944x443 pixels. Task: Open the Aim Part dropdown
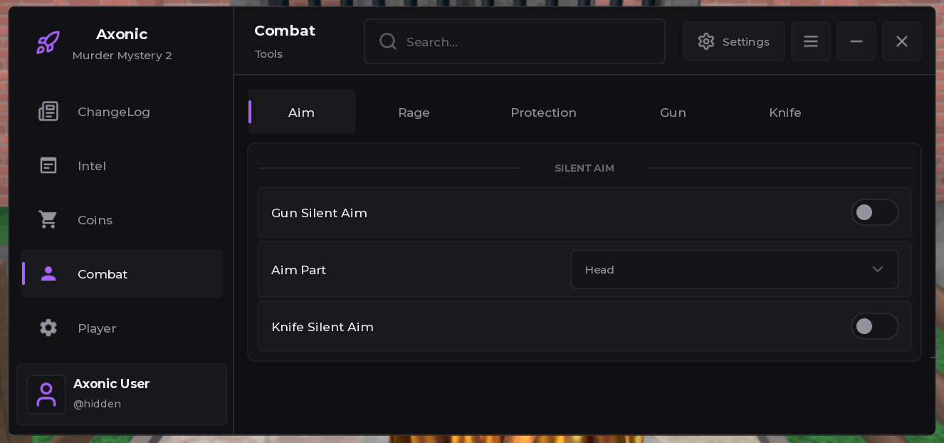[x=735, y=269]
